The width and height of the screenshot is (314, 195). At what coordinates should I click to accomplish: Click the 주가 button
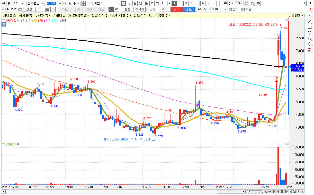click(x=164, y=9)
